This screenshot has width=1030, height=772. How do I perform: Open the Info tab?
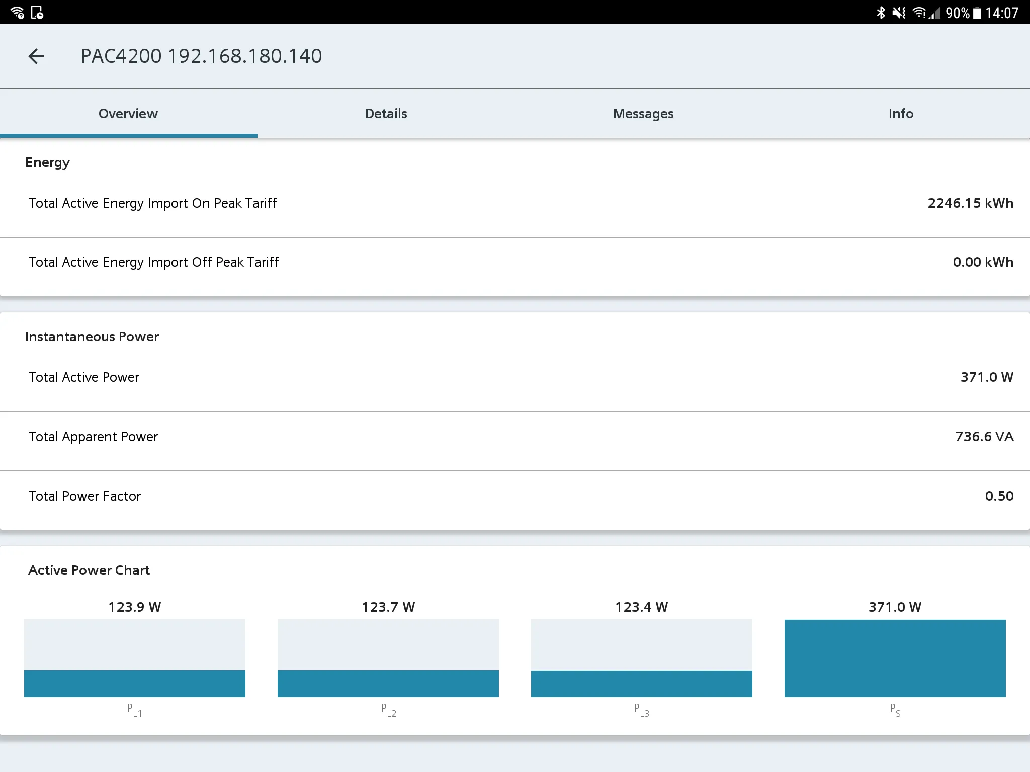[901, 114]
